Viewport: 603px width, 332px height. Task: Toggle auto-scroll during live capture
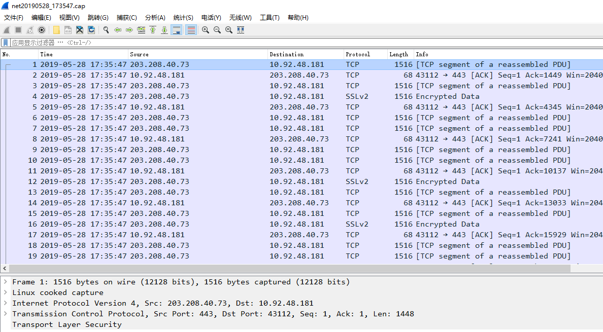coord(177,30)
